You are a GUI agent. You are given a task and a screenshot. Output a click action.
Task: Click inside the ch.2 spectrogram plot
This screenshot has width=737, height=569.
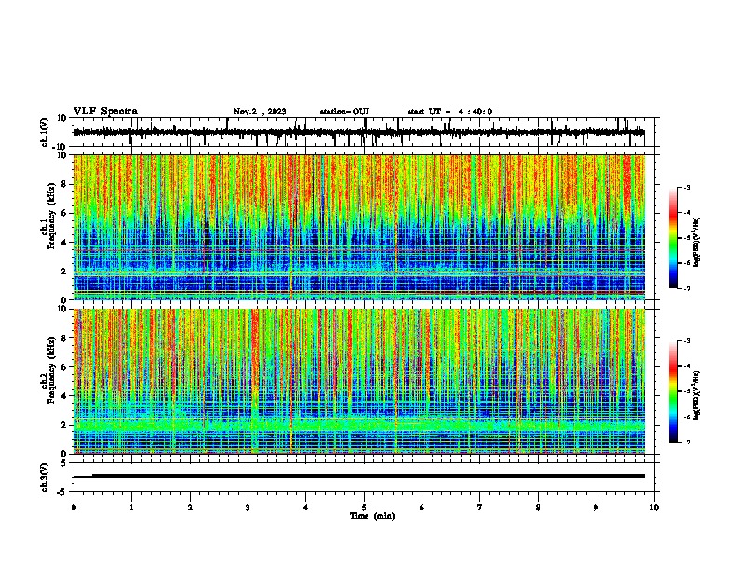click(359, 381)
